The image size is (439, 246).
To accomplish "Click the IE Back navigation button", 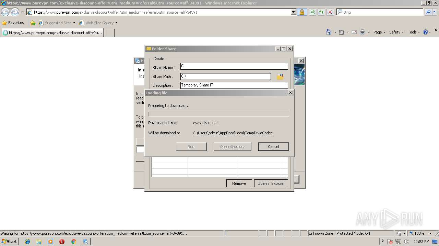I will [x=5, y=12].
